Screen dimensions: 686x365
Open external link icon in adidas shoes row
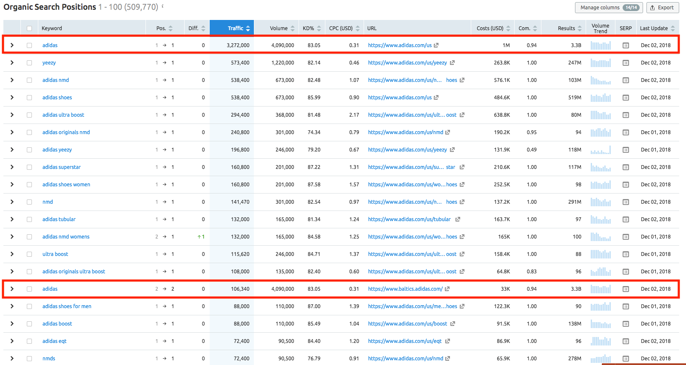pyautogui.click(x=436, y=97)
